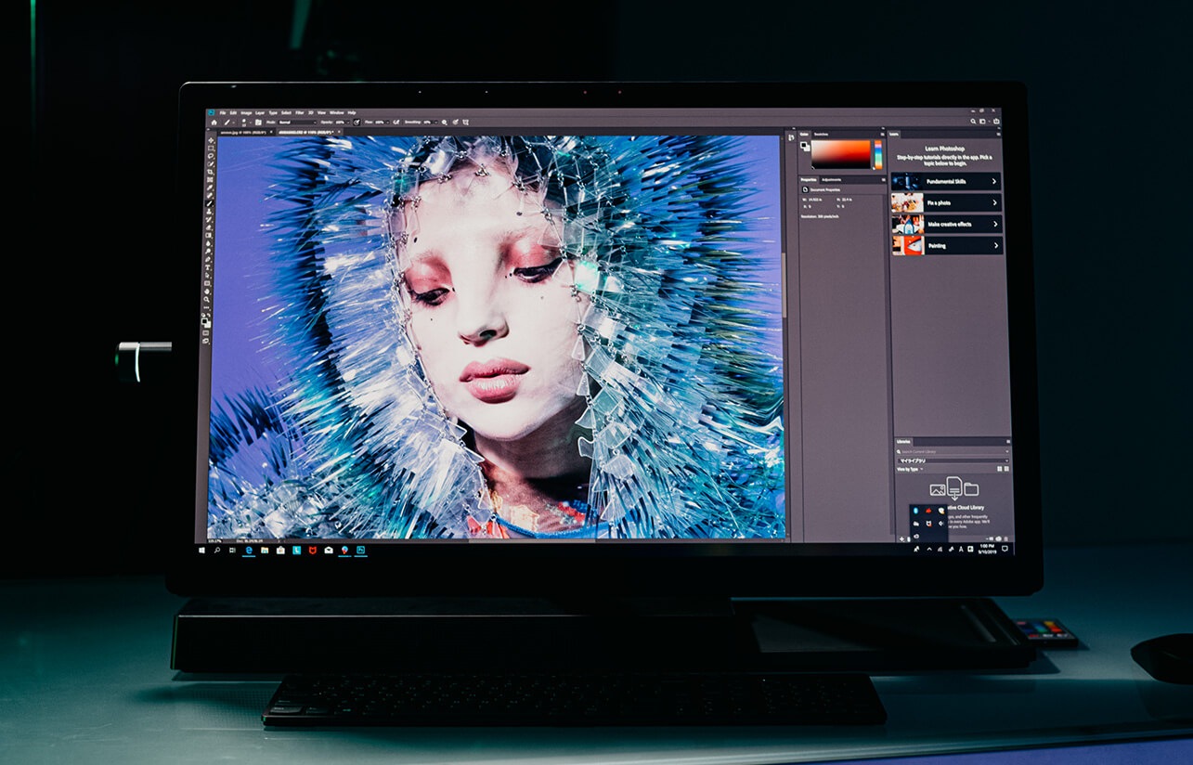Open the brush Mode dropdown
The image size is (1193, 765).
click(x=298, y=123)
